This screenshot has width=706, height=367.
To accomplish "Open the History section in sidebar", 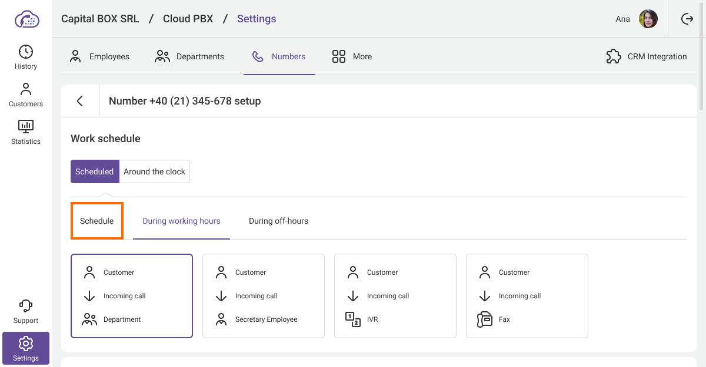I will coord(26,57).
